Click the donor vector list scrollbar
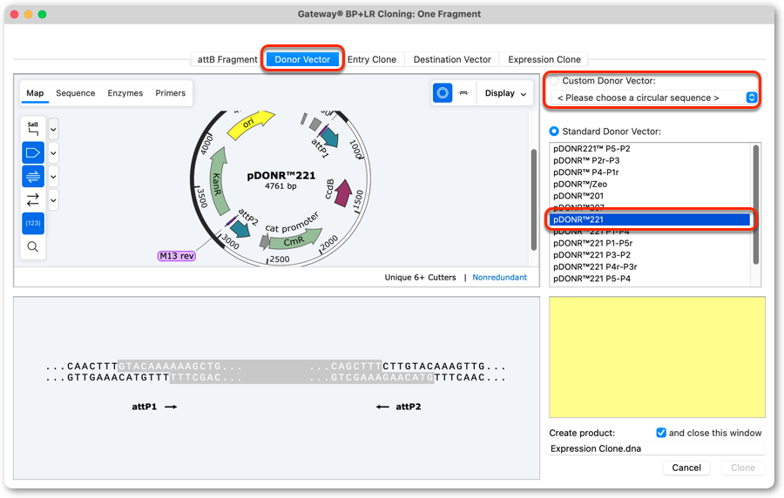784x498 pixels. 755,204
